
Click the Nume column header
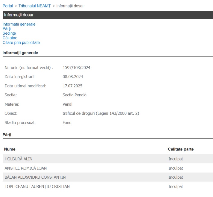click(x=10, y=149)
